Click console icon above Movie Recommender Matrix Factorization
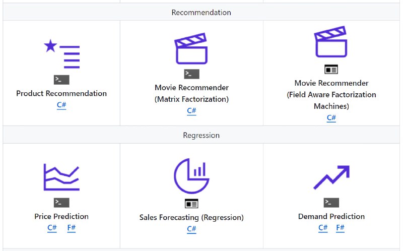403x251 pixels. [x=191, y=74]
